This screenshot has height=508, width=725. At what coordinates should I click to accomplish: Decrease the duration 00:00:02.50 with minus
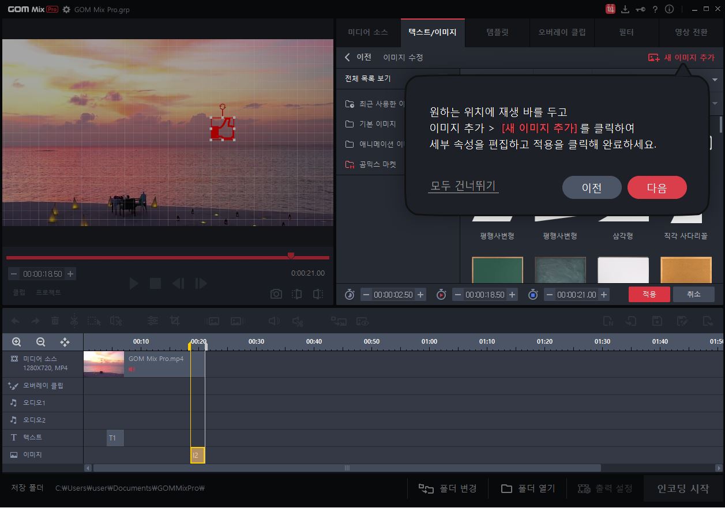(x=366, y=295)
